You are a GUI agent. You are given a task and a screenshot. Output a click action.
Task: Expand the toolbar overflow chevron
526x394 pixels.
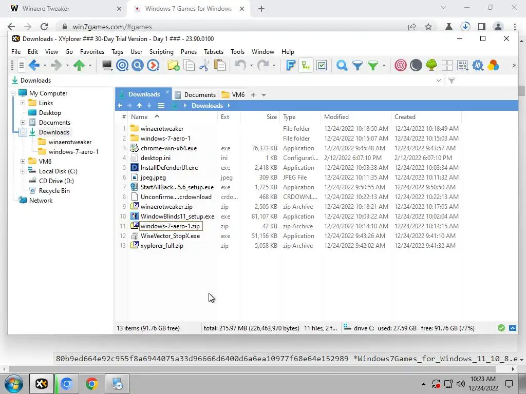[x=514, y=65]
